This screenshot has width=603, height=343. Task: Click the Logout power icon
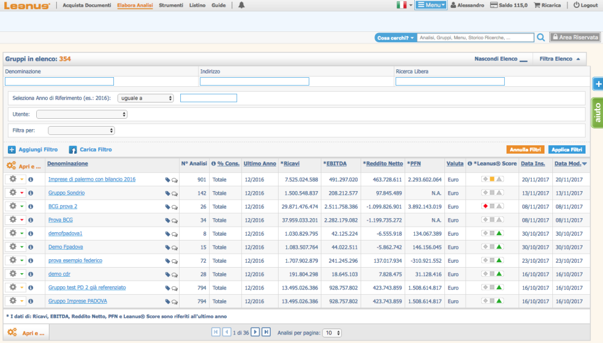pos(576,5)
